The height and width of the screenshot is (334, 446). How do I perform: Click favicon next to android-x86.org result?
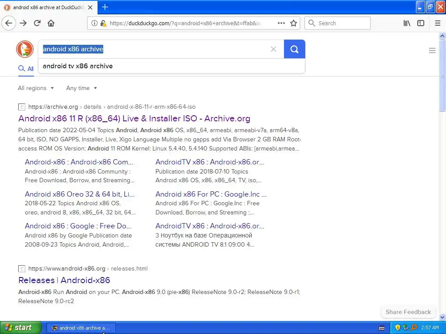point(22,269)
